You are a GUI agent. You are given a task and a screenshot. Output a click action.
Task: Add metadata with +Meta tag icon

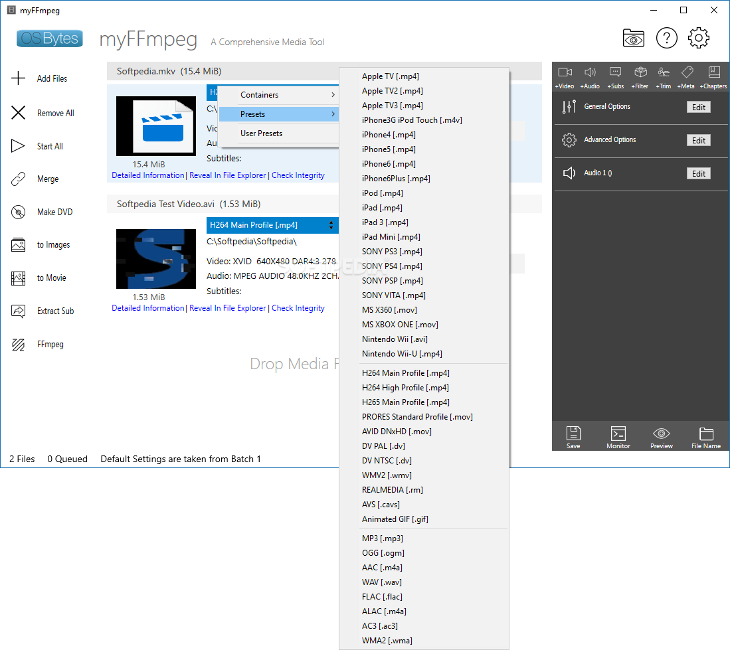(x=686, y=78)
